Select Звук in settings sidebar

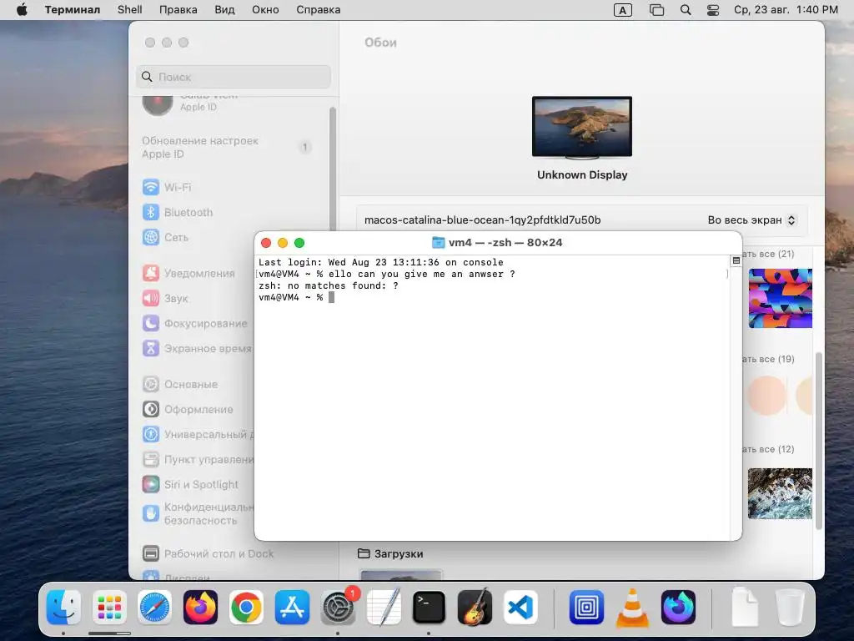coord(166,298)
